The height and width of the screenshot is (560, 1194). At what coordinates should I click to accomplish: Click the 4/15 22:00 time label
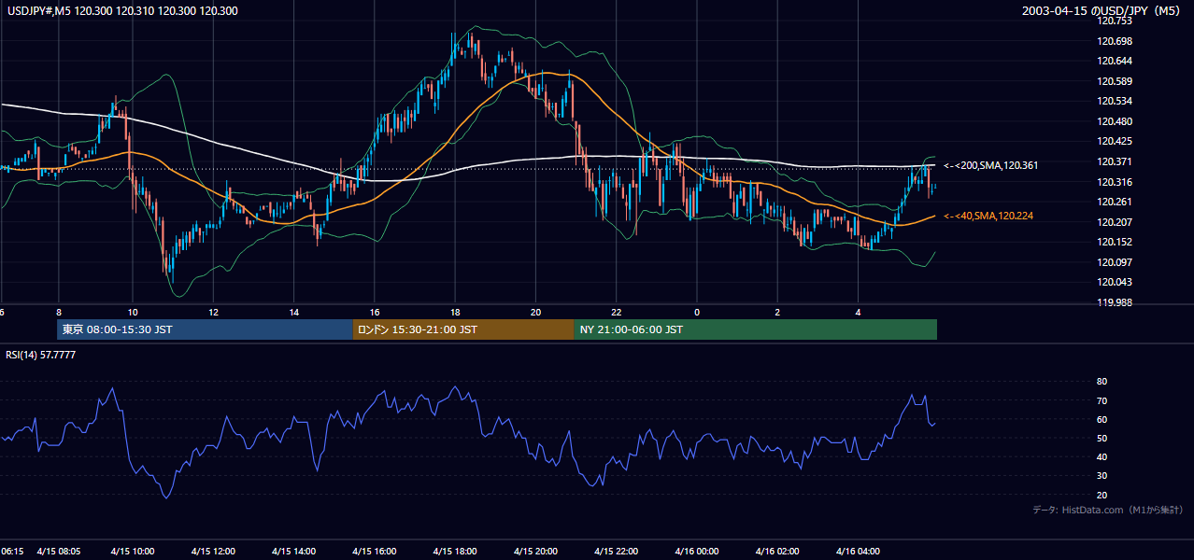[x=616, y=552]
